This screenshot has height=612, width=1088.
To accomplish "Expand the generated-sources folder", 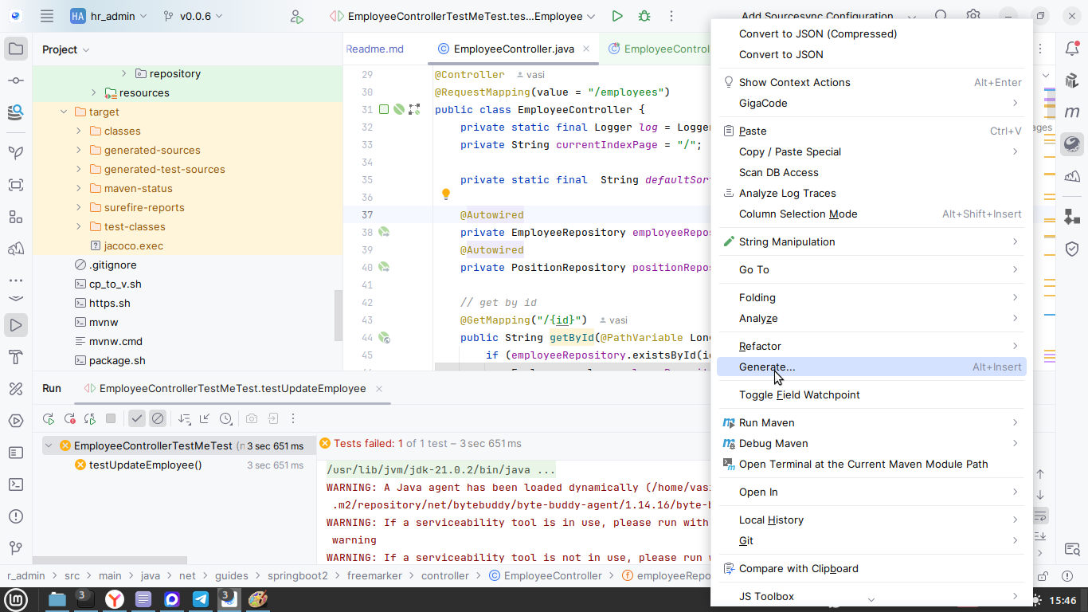I will click(79, 150).
